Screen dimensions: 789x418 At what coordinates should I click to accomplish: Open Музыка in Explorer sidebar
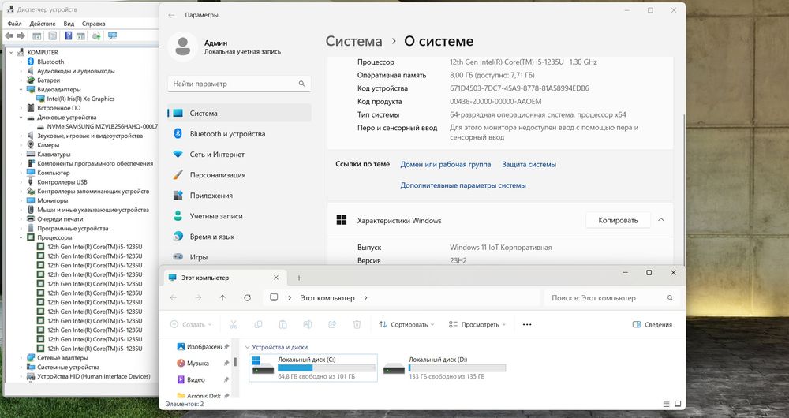click(198, 363)
